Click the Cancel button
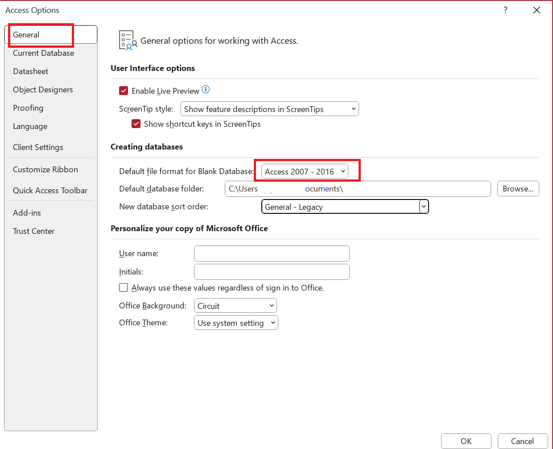This screenshot has width=553, height=449. [522, 441]
